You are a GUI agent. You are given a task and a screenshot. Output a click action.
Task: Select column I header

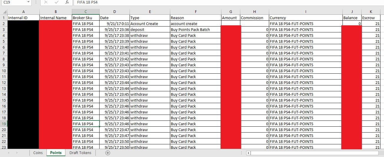tap(306, 12)
